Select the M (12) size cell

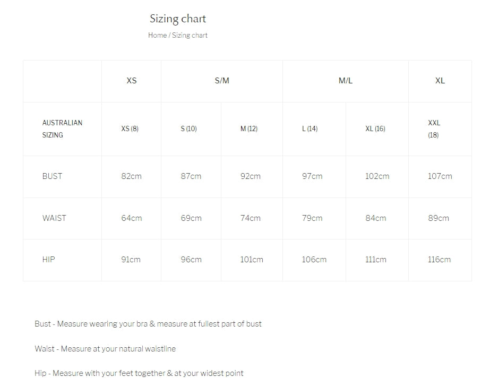click(x=249, y=129)
